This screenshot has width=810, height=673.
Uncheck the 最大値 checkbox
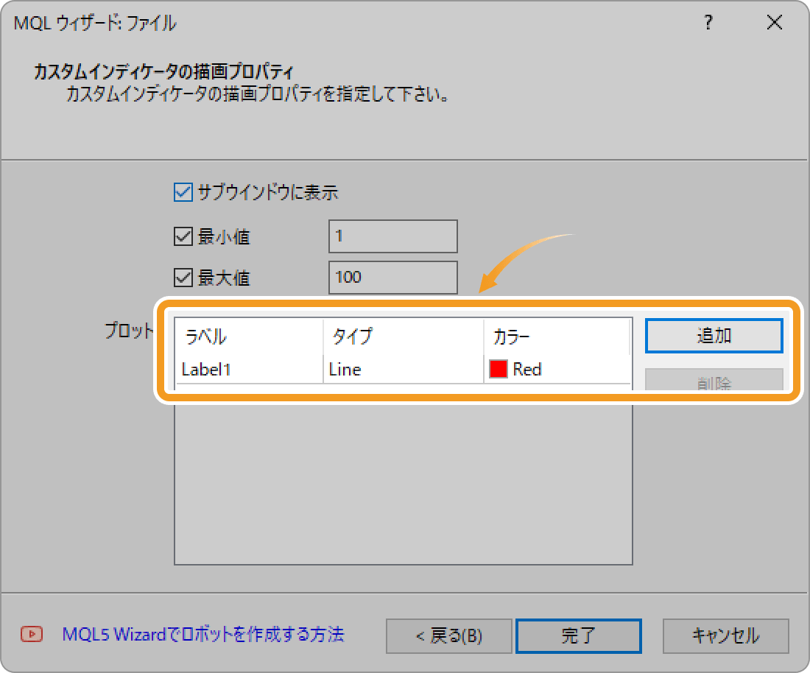[183, 278]
